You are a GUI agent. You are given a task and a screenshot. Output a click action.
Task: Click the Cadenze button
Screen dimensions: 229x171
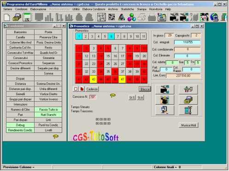point(92,89)
